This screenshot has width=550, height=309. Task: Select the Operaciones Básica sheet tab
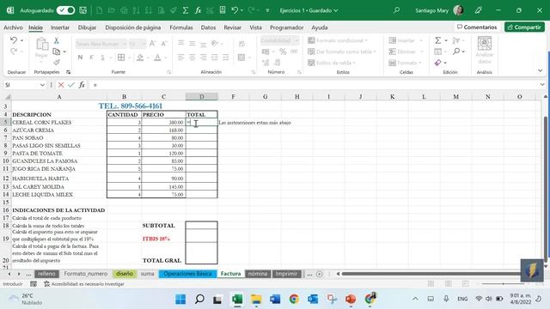187,274
